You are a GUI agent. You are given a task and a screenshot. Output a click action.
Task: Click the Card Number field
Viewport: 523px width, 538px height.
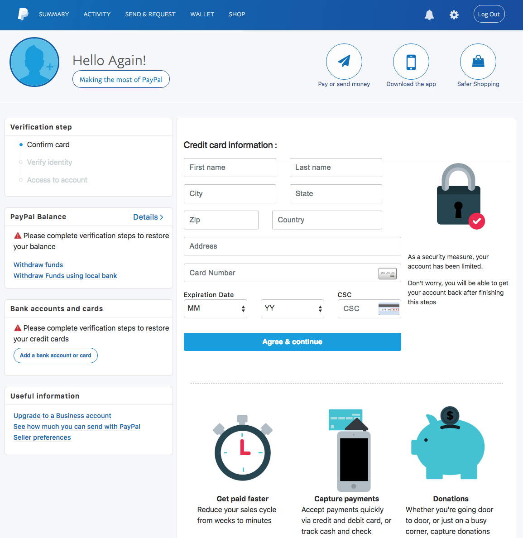click(x=293, y=273)
